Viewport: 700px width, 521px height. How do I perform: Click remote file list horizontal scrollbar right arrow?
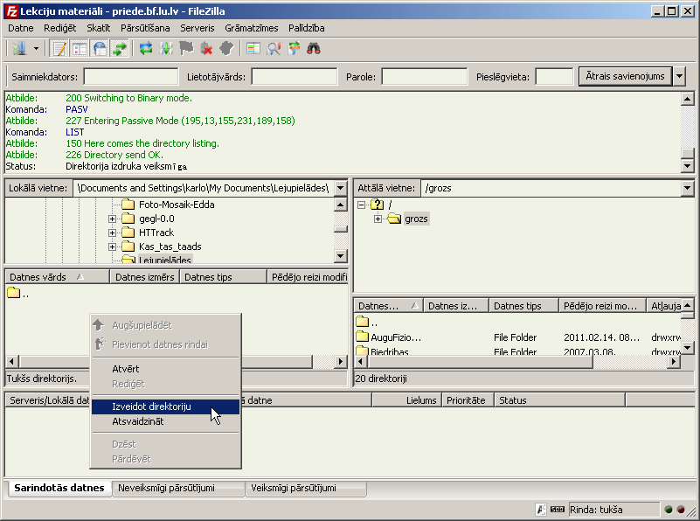(674, 362)
